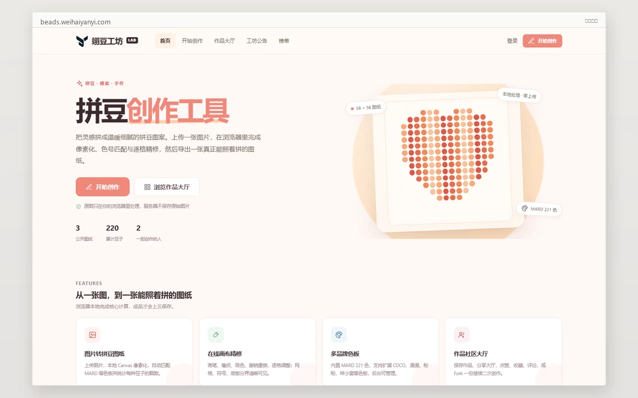Click the 图片转拼豆图纸 card title
Screen dimensions: 638x398
[x=104, y=354]
